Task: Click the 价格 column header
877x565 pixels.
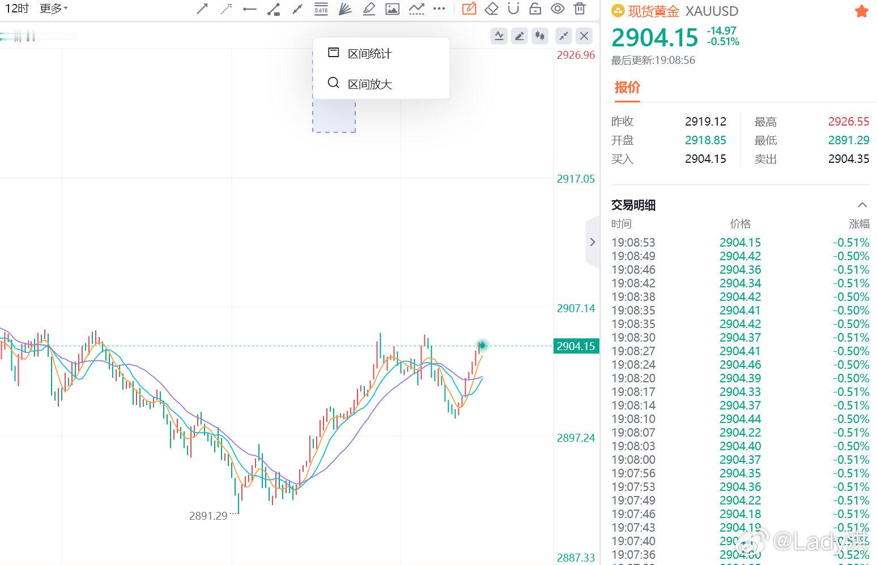Action: [x=740, y=224]
